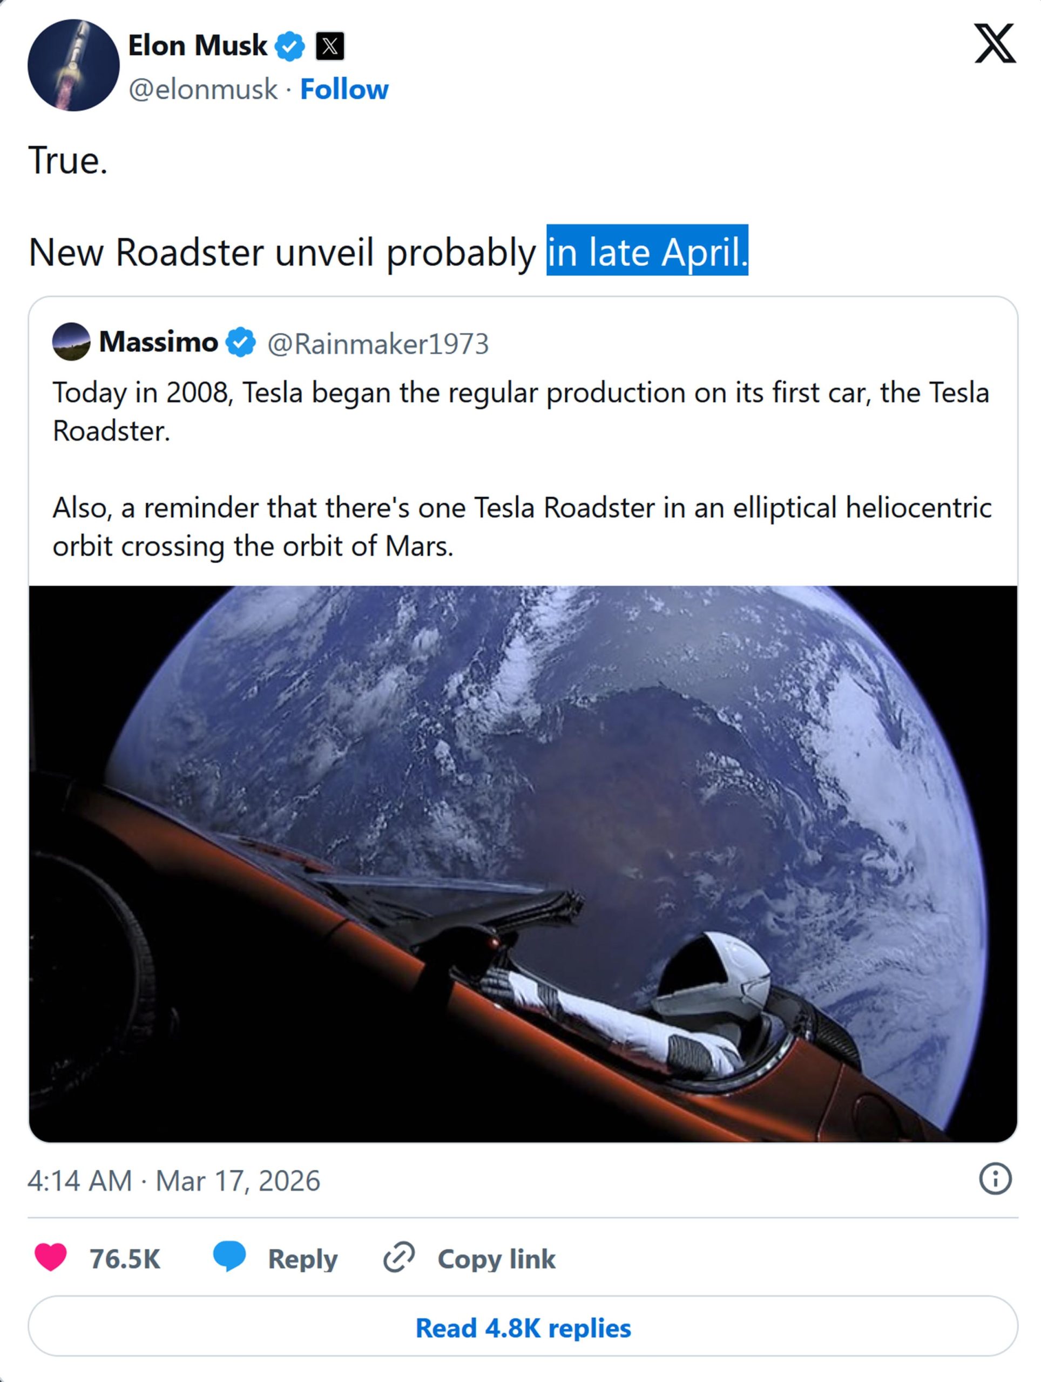The height and width of the screenshot is (1382, 1041).
Task: Like the tweet with the heart icon
Action: click(51, 1258)
